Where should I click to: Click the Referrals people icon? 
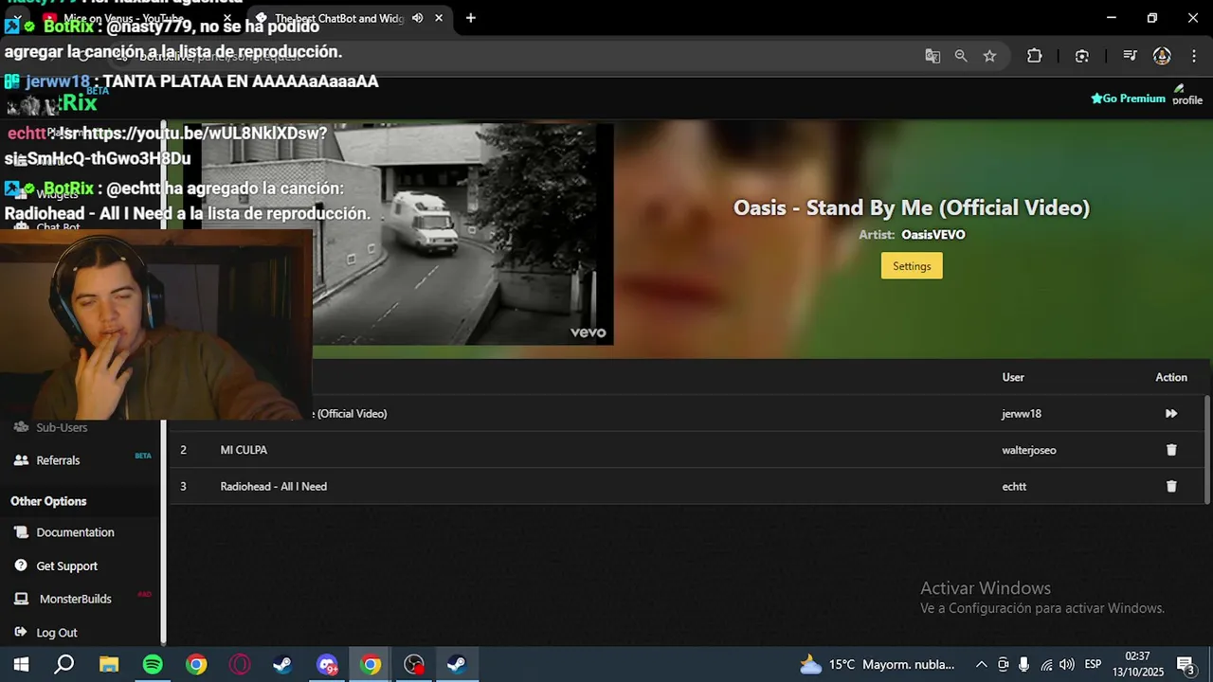[x=21, y=460]
